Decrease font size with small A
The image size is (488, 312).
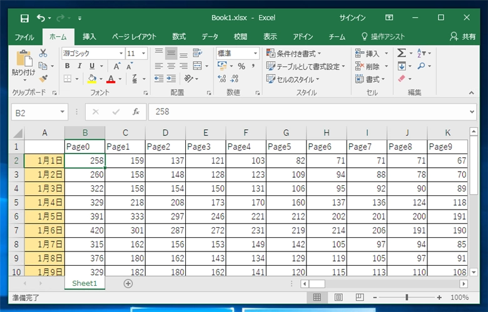[x=130, y=66]
